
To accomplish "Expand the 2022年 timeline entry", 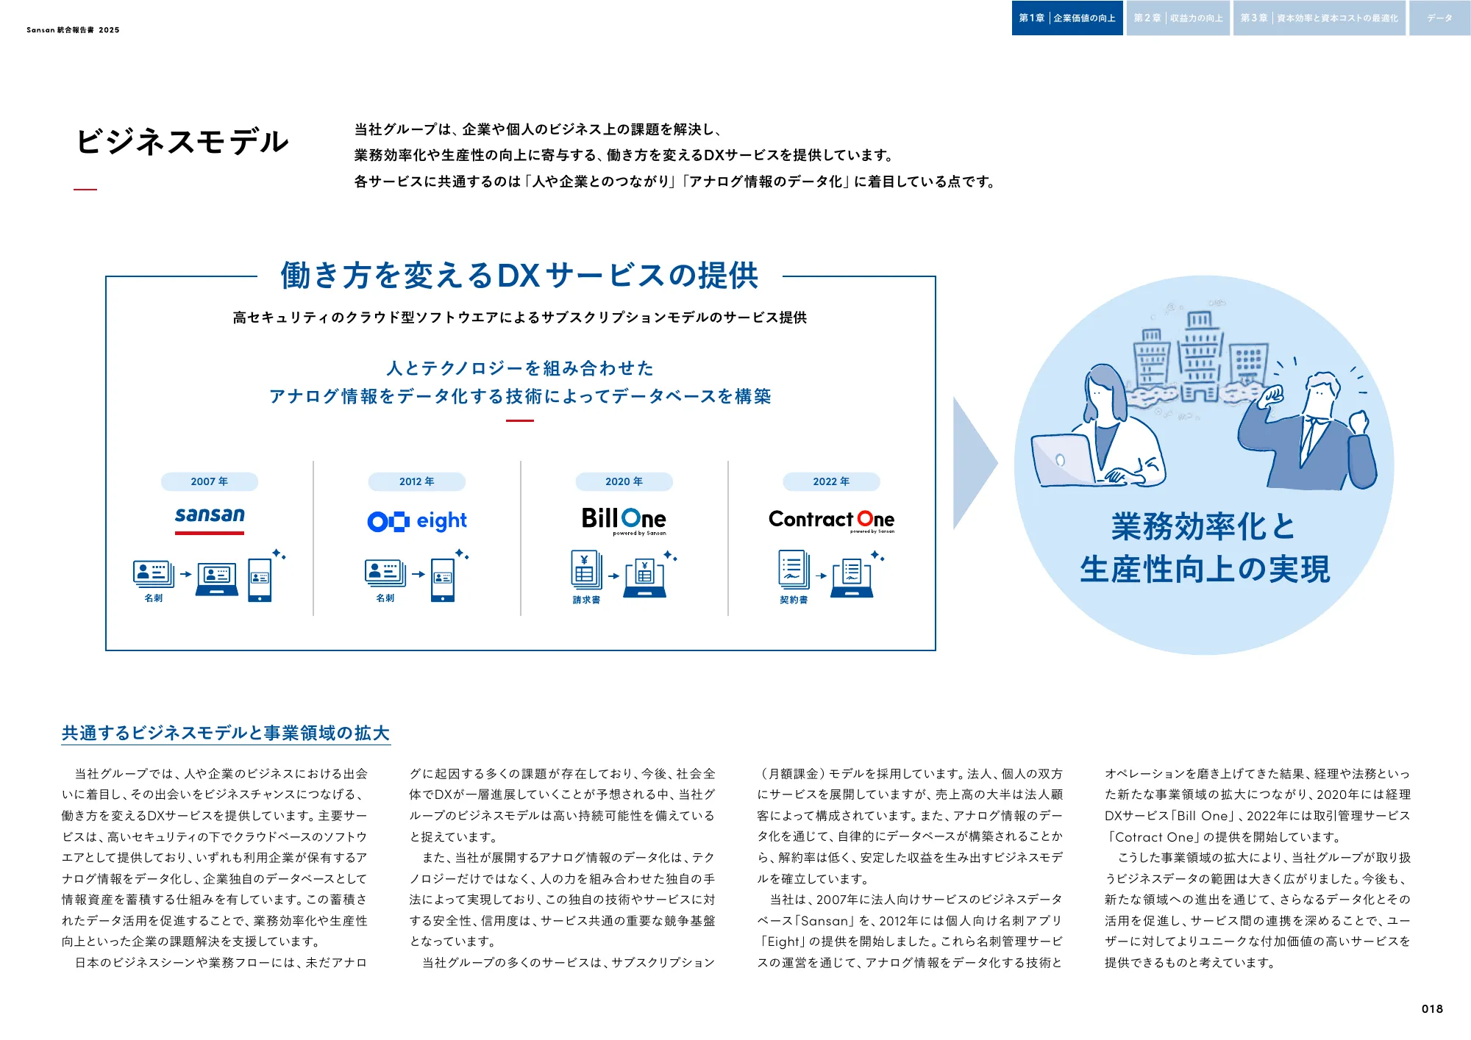I will click(x=831, y=482).
